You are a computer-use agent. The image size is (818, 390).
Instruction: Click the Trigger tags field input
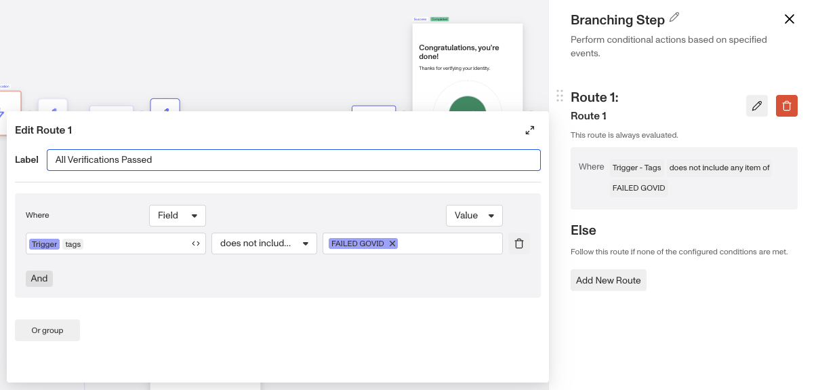(116, 243)
